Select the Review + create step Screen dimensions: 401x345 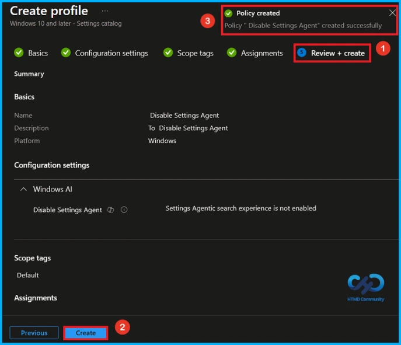point(338,53)
